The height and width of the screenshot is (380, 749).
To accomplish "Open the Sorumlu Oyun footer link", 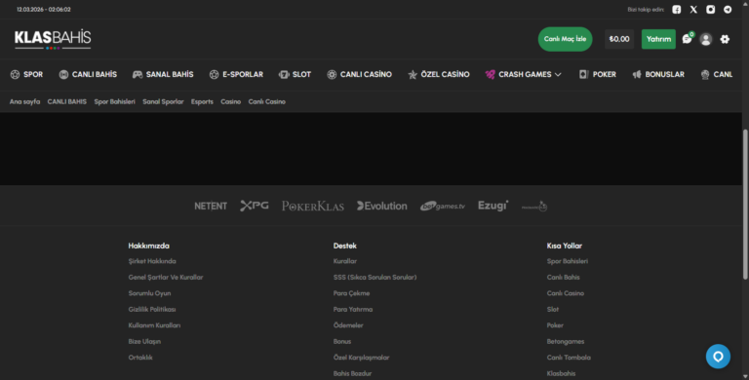I will click(x=149, y=293).
